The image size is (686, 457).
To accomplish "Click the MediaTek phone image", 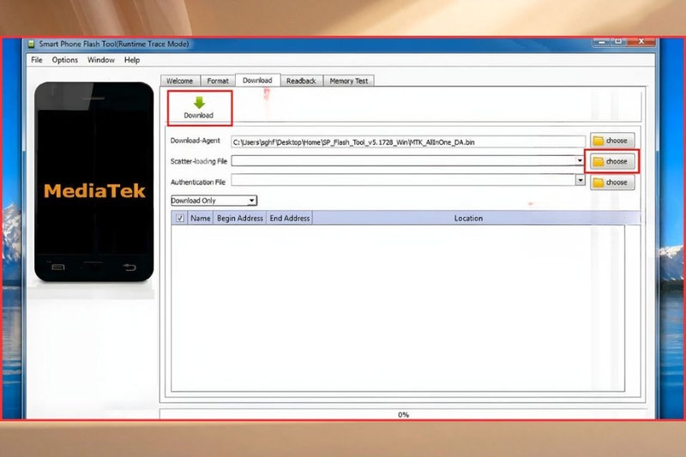I will coord(94,182).
